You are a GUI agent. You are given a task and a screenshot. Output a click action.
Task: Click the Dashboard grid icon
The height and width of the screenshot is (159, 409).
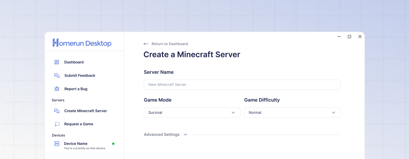pos(57,62)
